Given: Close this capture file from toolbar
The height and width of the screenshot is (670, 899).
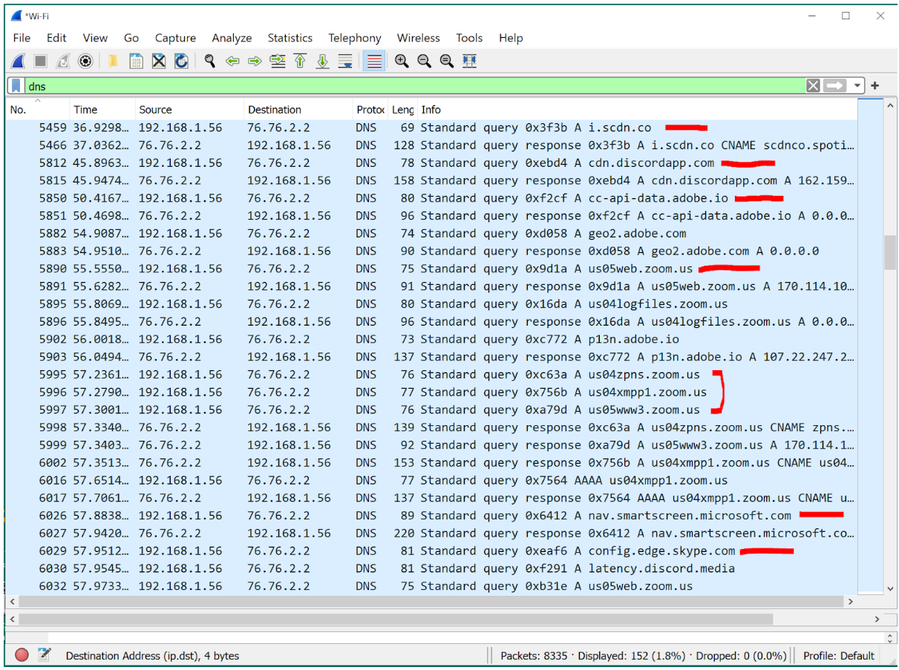Looking at the screenshot, I should [x=159, y=62].
